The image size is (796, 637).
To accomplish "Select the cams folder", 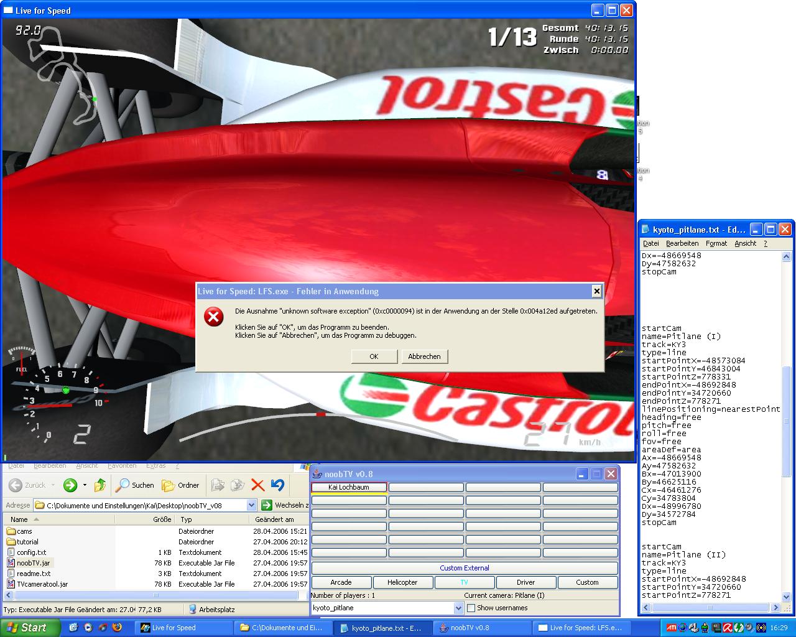I will [19, 531].
